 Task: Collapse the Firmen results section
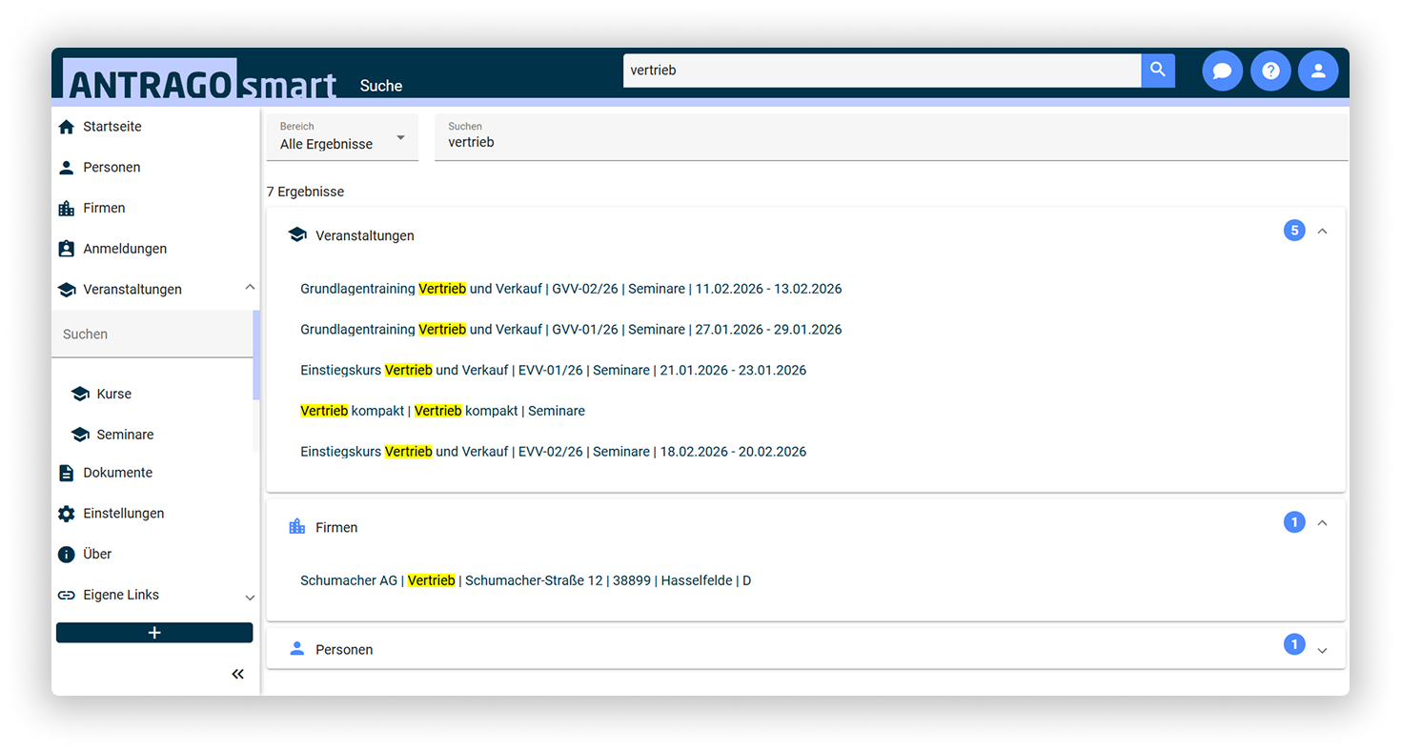(x=1322, y=523)
